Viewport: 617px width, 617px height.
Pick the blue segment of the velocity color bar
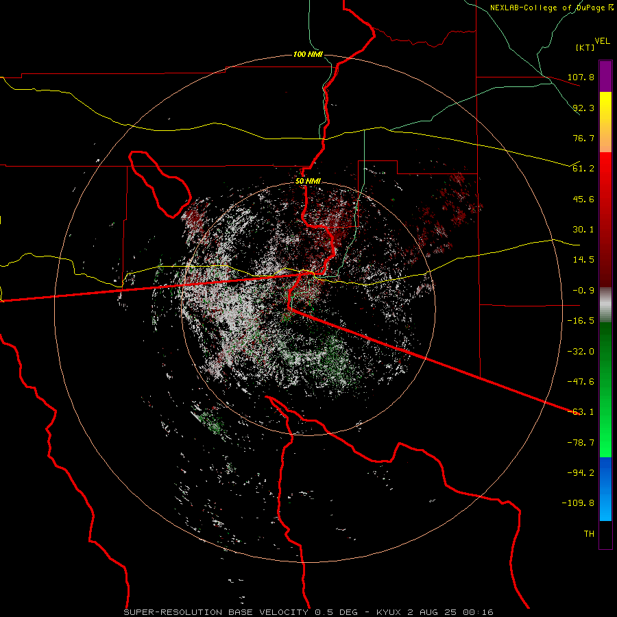605,489
